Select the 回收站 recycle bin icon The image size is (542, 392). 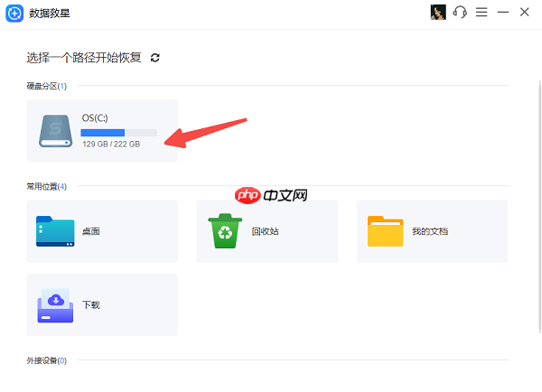223,231
